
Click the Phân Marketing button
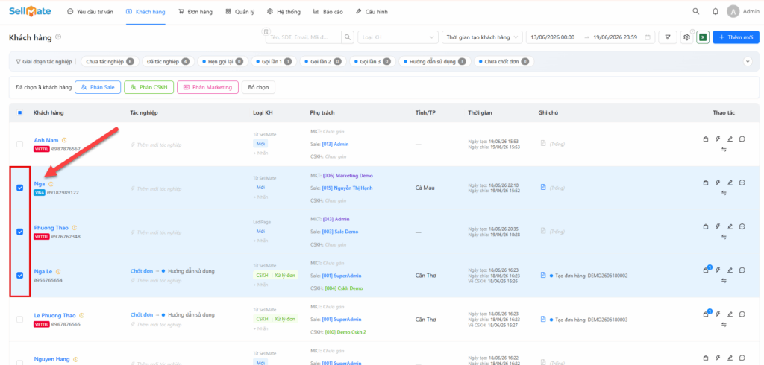207,88
